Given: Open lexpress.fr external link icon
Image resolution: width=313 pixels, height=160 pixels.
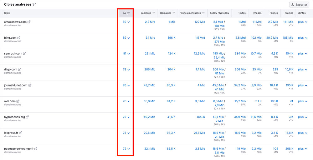Looking at the screenshot, I should tap(21, 133).
